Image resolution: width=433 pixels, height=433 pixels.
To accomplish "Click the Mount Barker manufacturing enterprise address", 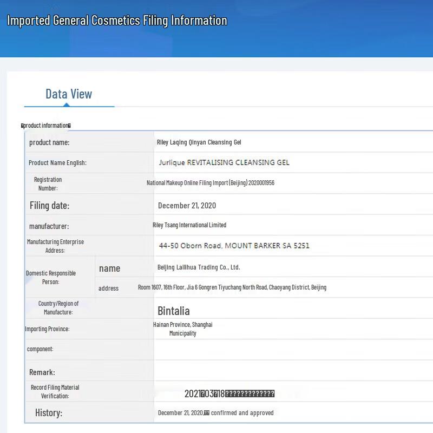I will [234, 246].
